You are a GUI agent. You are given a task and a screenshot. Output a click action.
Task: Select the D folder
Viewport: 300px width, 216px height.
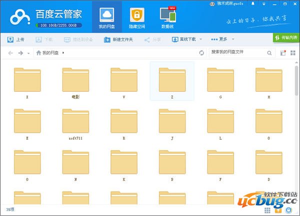(269, 166)
